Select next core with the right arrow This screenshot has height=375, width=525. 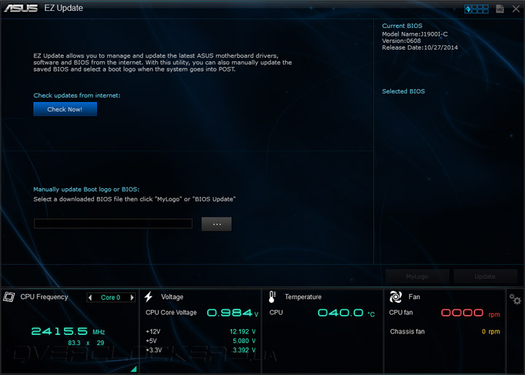click(132, 297)
